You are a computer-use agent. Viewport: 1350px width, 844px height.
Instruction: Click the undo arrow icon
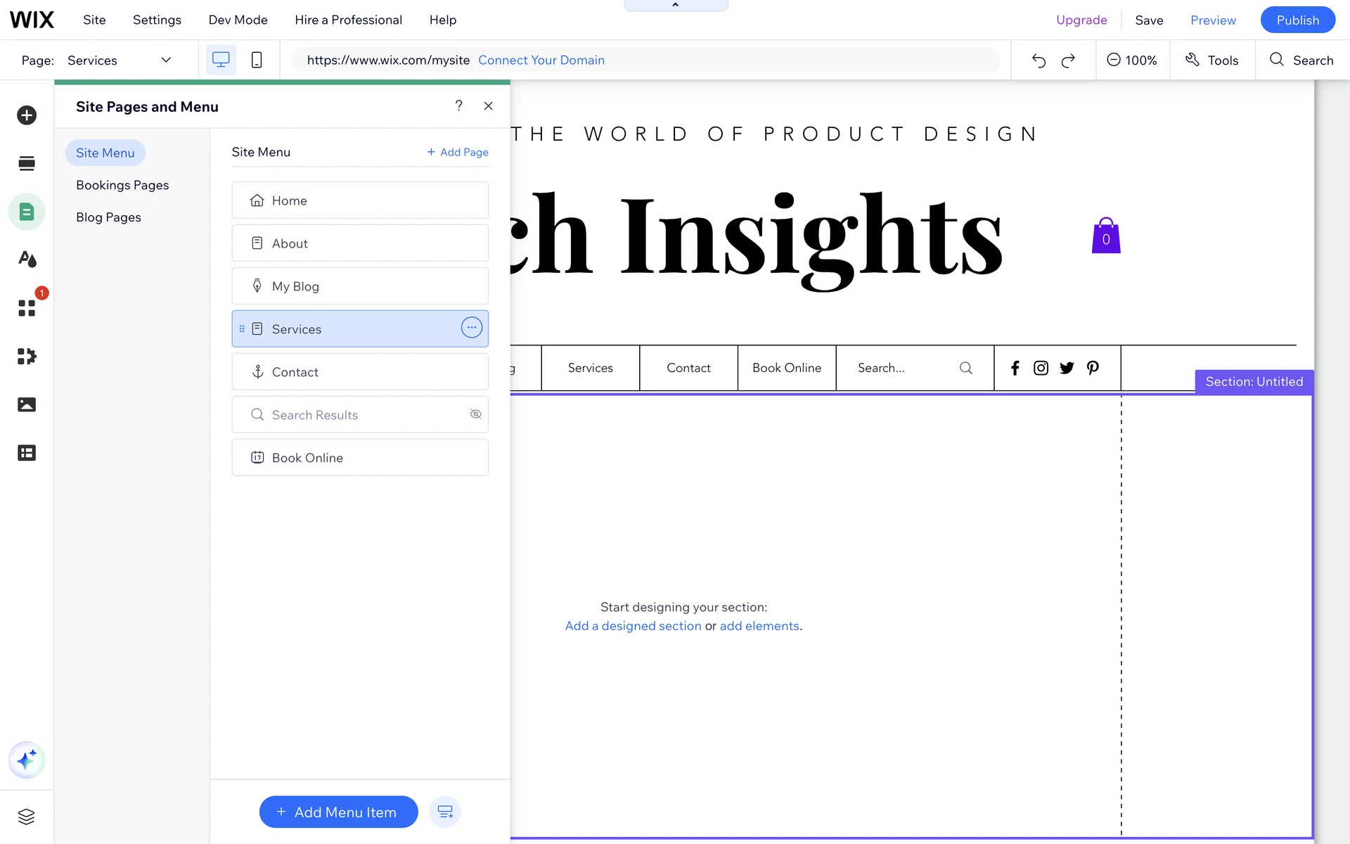coord(1039,60)
